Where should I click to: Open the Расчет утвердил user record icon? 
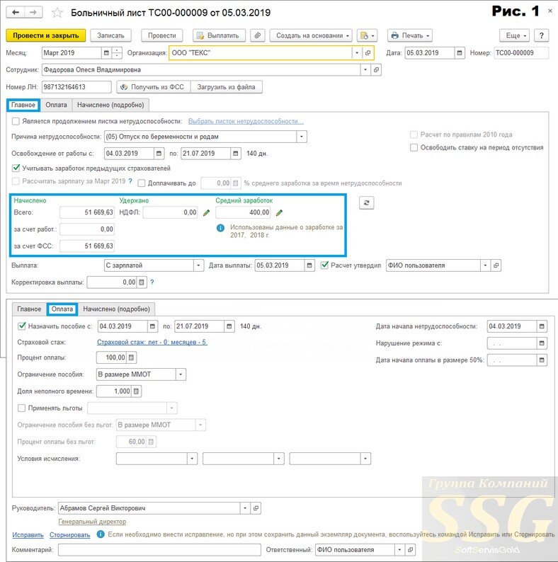496,265
